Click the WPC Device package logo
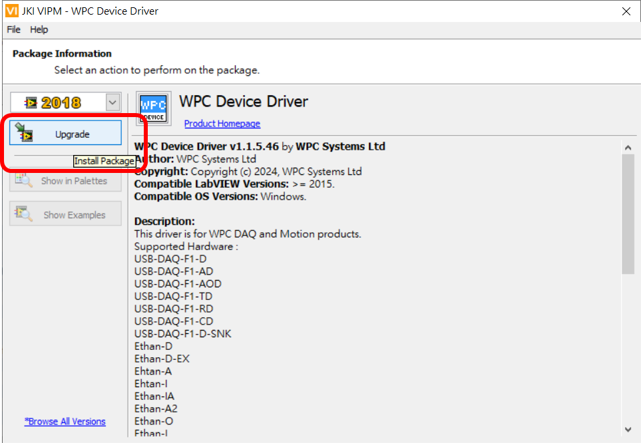 [154, 108]
